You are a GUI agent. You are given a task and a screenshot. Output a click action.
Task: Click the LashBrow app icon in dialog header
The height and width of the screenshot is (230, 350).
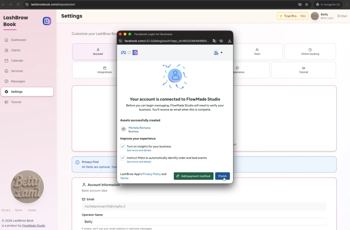pos(135,53)
